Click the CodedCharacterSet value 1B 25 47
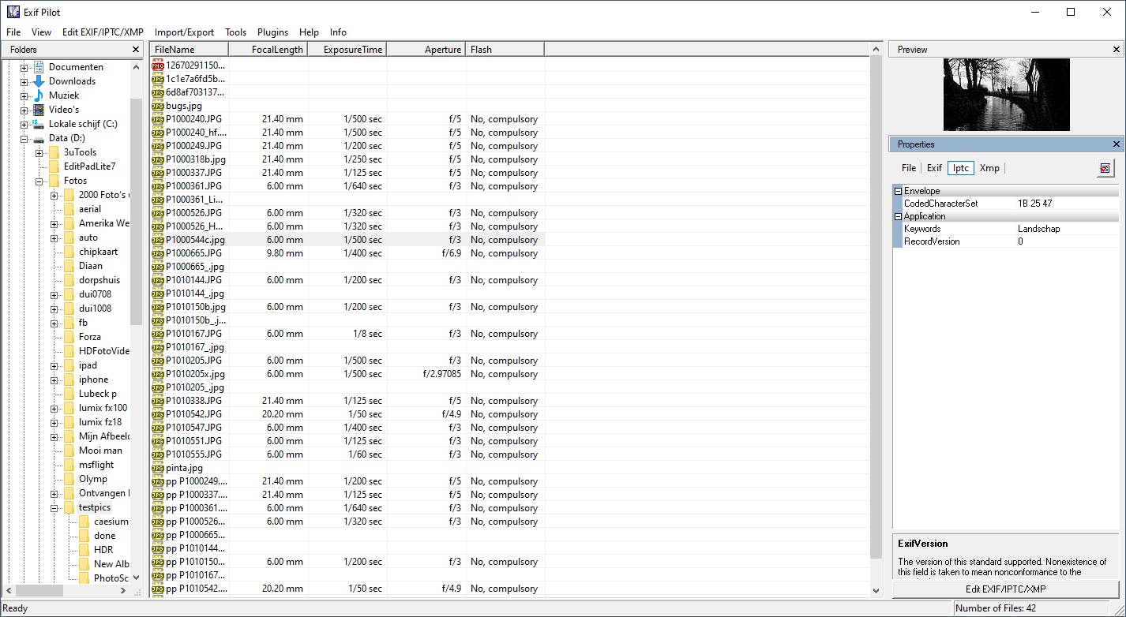 point(1034,204)
